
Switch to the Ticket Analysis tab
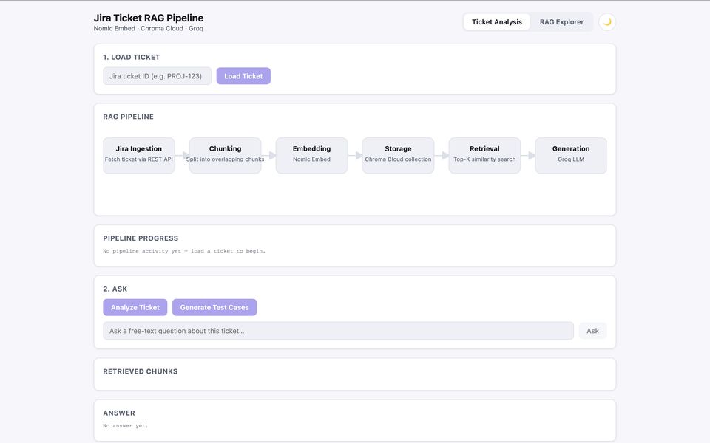pyautogui.click(x=497, y=21)
